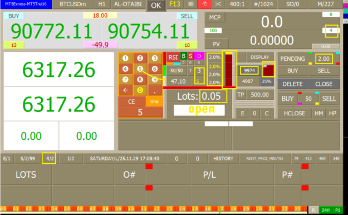Click the dark red vertical level bar
The height and width of the screenshot is (215, 348).
[x=229, y=71]
